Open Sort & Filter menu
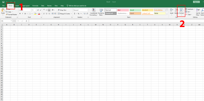 click(x=198, y=12)
